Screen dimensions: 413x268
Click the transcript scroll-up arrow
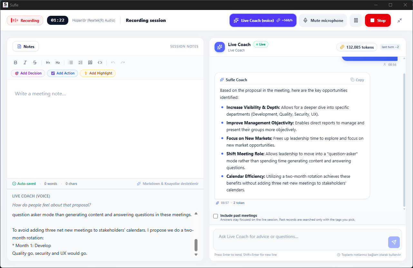[196, 214]
